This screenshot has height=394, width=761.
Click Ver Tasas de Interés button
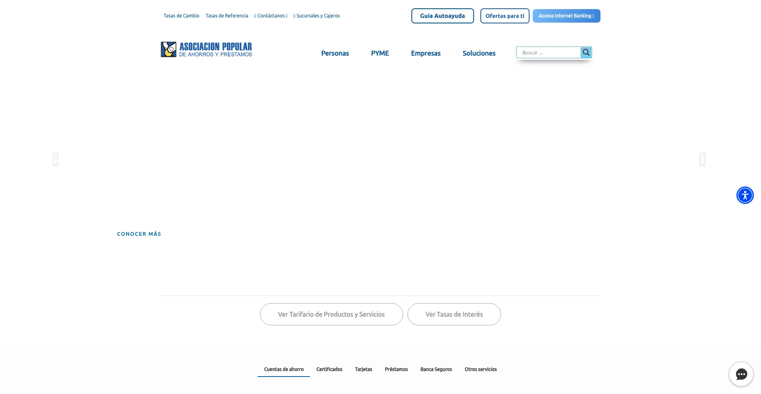point(454,314)
